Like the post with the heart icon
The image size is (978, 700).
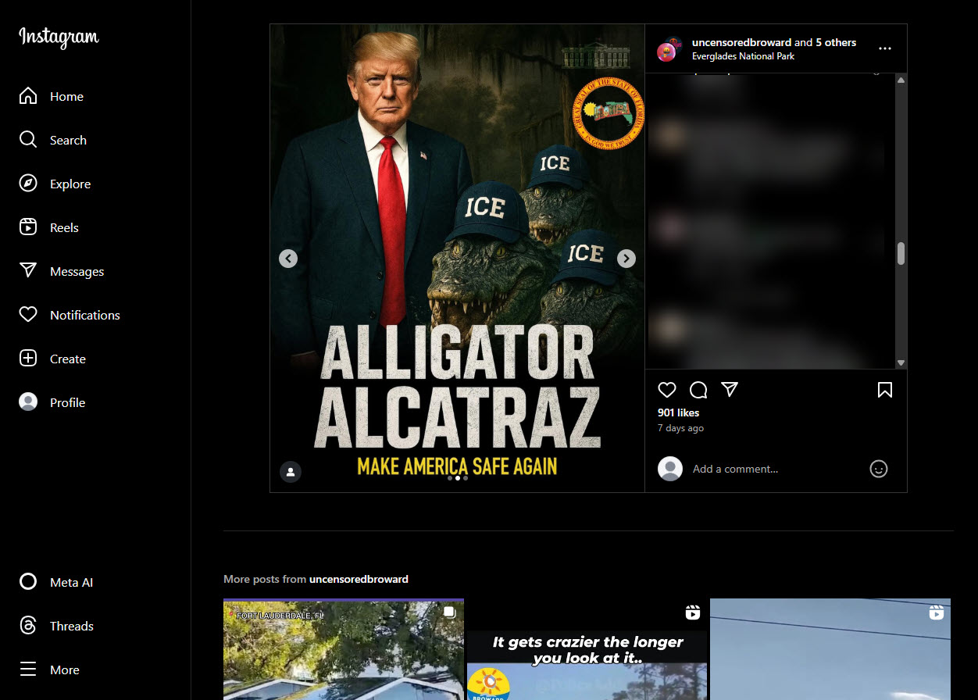666,389
